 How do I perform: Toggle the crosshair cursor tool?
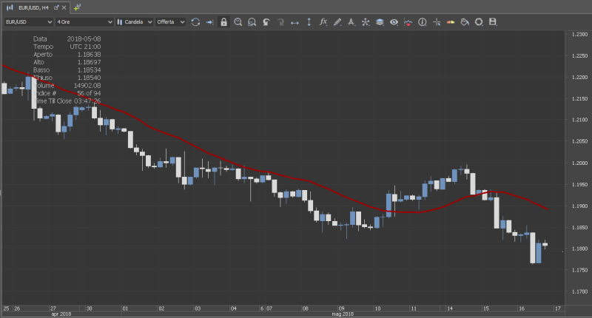point(436,22)
